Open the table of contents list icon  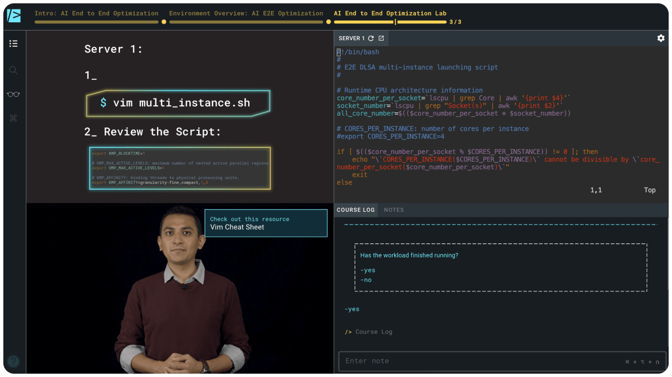13,43
